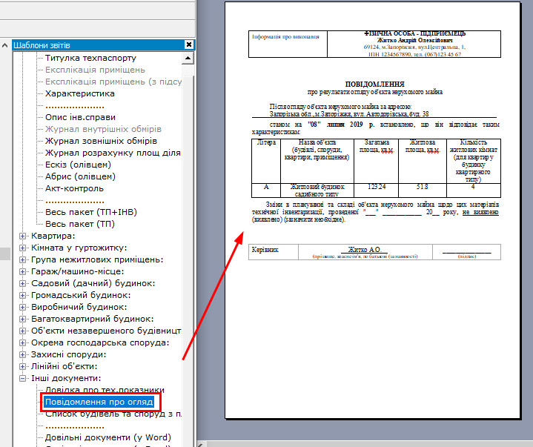The width and height of the screenshot is (533, 447).
Task: Close the Шаблони звітів panel
Action: click(x=188, y=45)
